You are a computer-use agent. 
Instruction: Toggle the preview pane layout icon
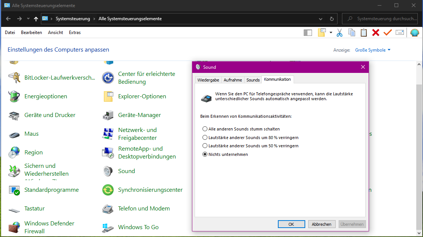[x=308, y=33]
